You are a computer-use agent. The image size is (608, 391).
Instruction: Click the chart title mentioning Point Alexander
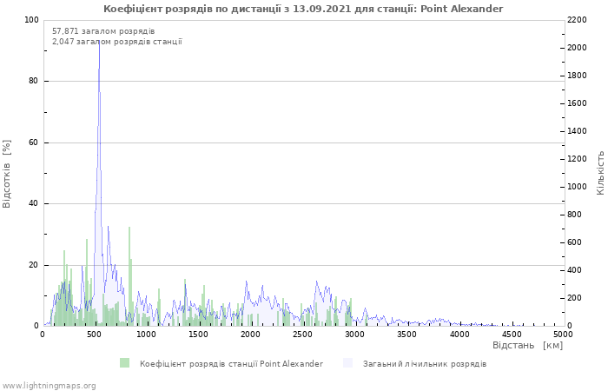click(303, 9)
